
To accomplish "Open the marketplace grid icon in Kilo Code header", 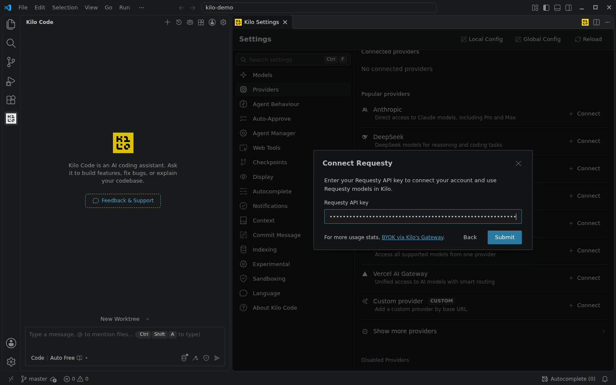I will pyautogui.click(x=201, y=22).
